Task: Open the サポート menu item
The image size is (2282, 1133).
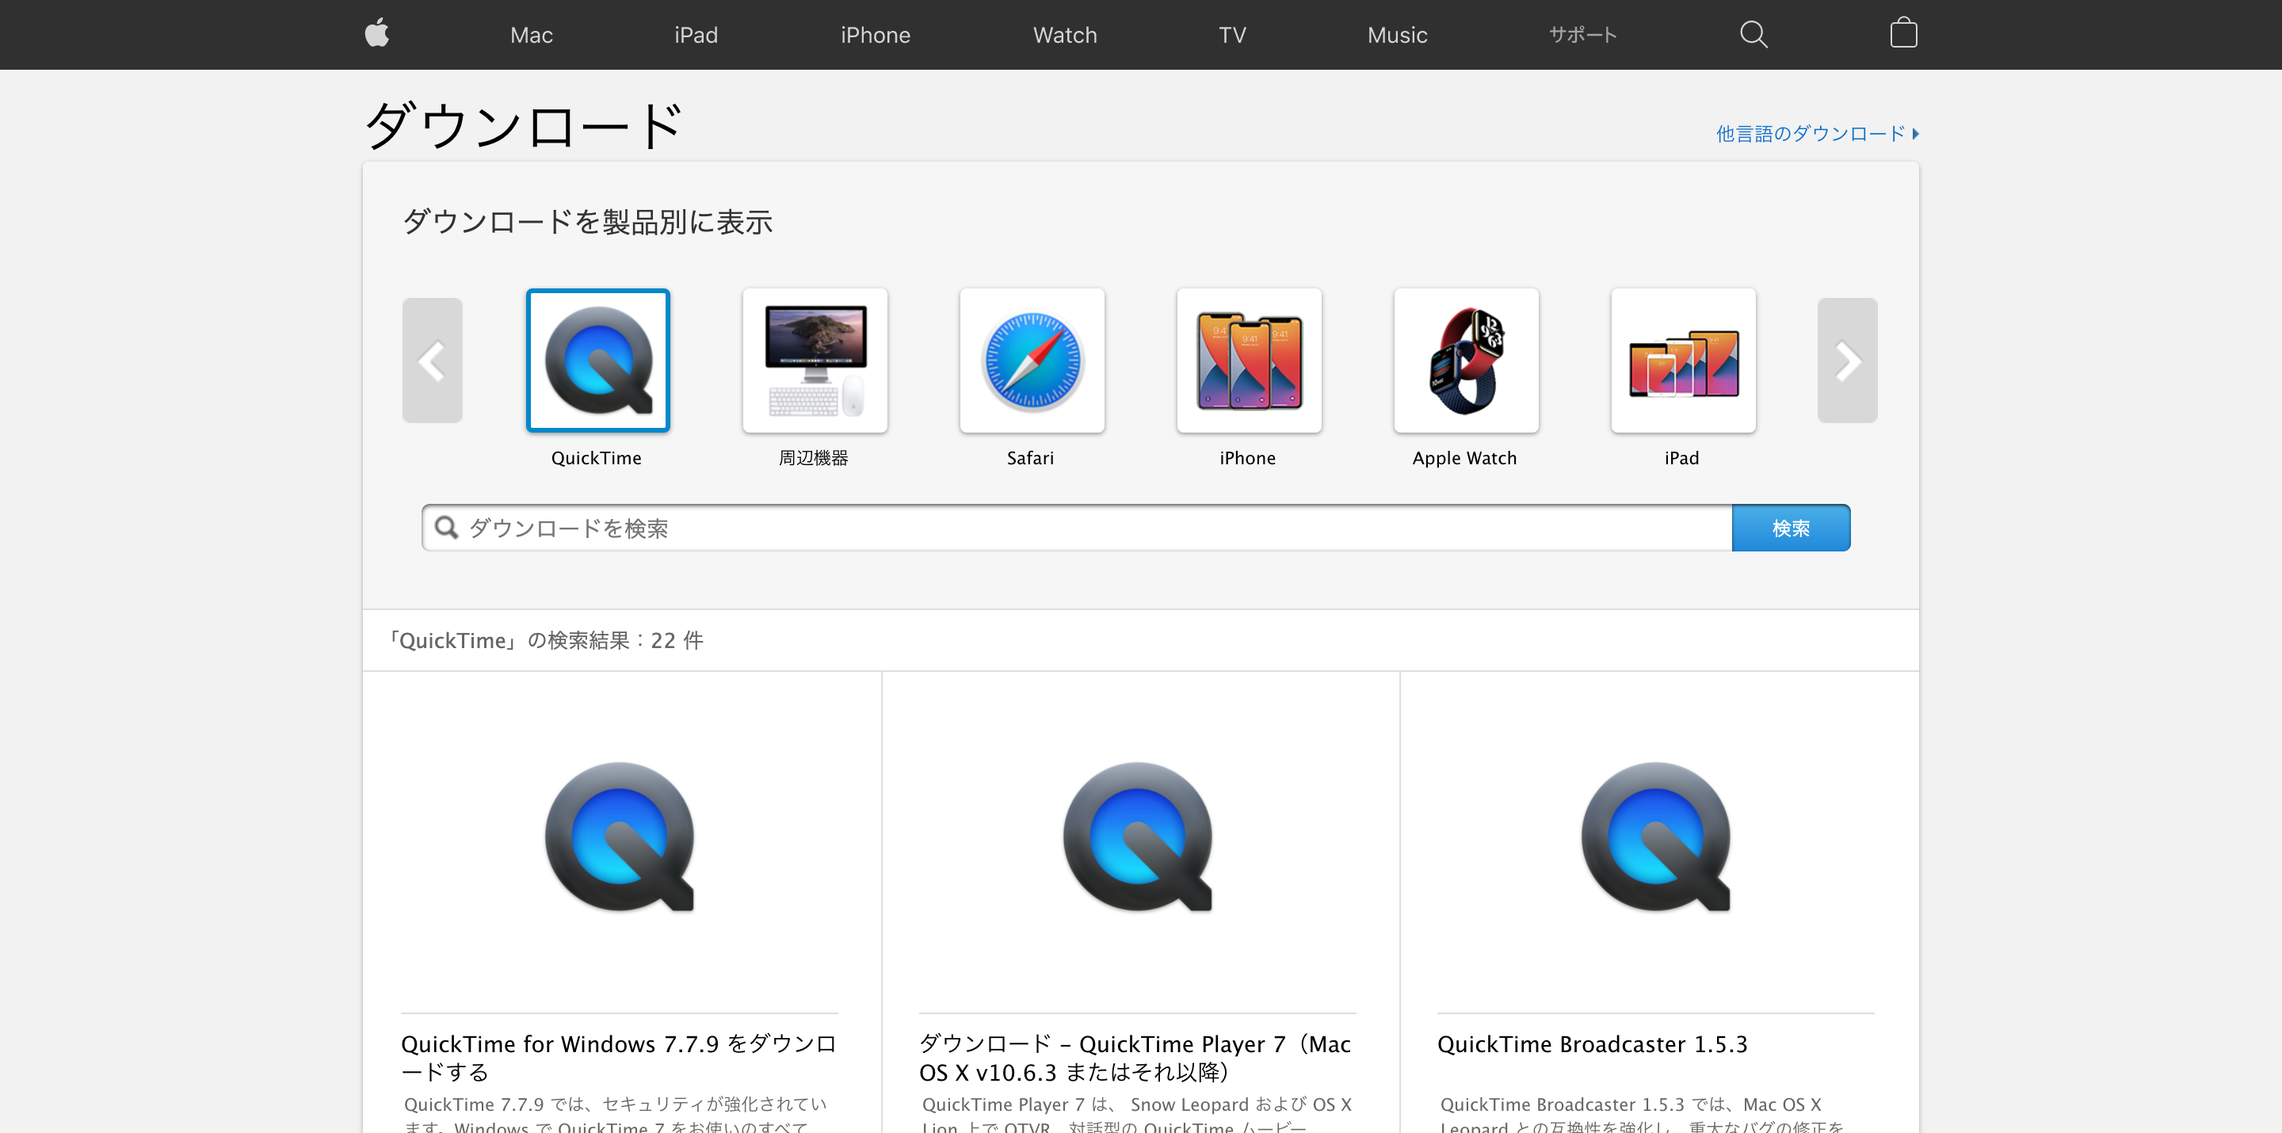Action: 1583,35
